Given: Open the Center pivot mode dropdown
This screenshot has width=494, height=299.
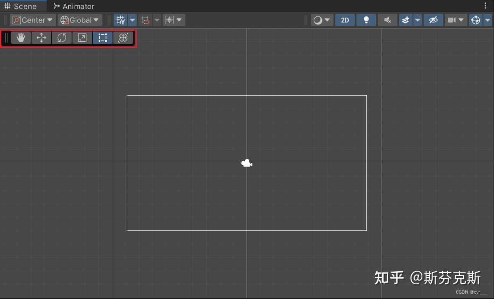Looking at the screenshot, I should click(x=33, y=20).
